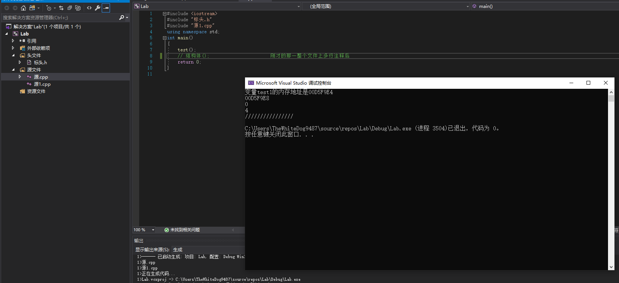Click the View Code angle-brackets icon
The image size is (619, 283).
[x=89, y=8]
